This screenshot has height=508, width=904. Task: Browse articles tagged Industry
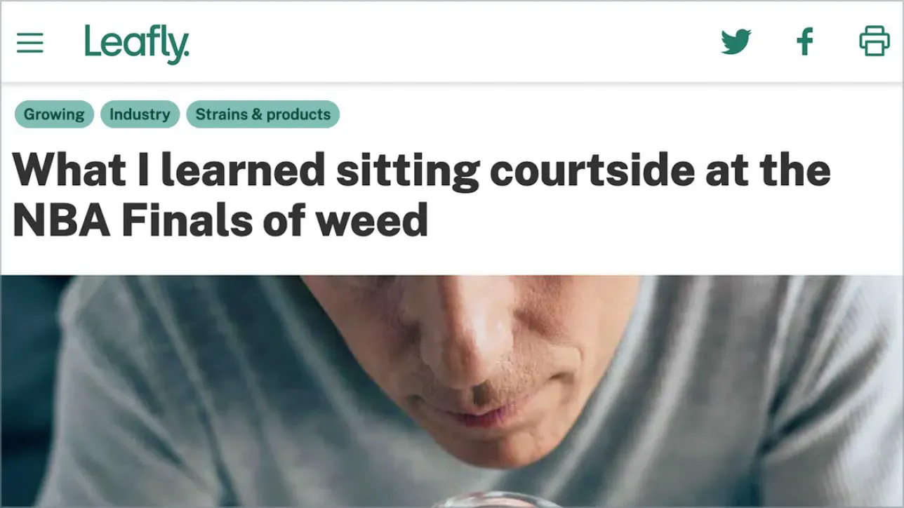tap(140, 114)
